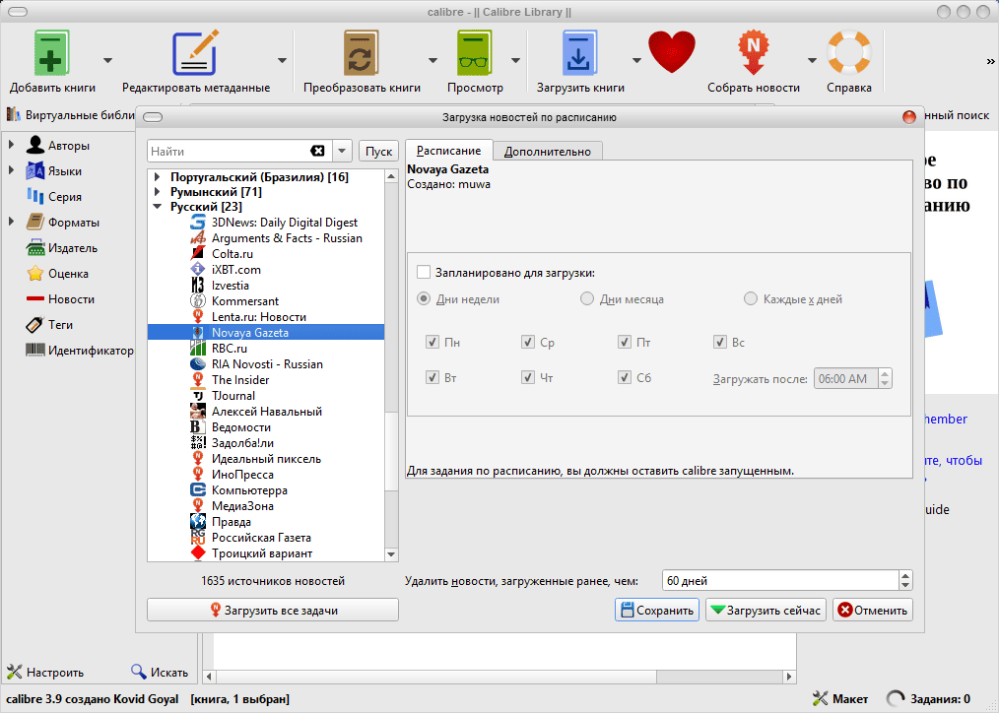This screenshot has width=999, height=713.
Task: Open the Редактировать метаданные dropdown arrow
Action: pyautogui.click(x=282, y=60)
